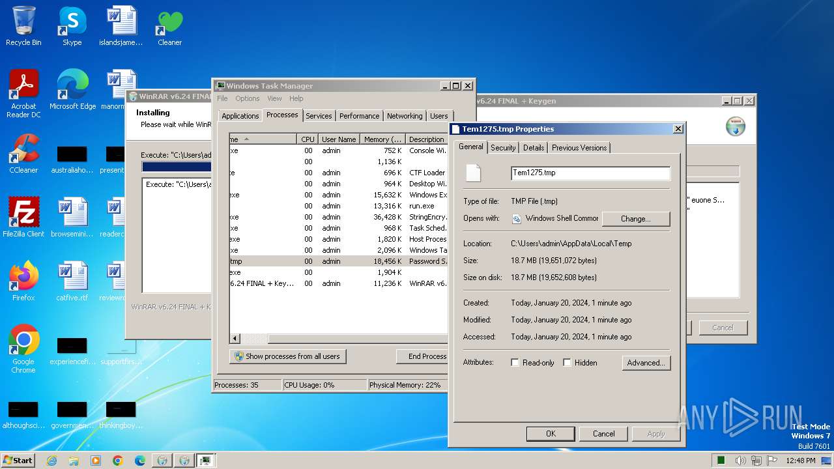834x469 pixels.
Task: Launch Google Chrome desktop icon
Action: pyautogui.click(x=23, y=349)
